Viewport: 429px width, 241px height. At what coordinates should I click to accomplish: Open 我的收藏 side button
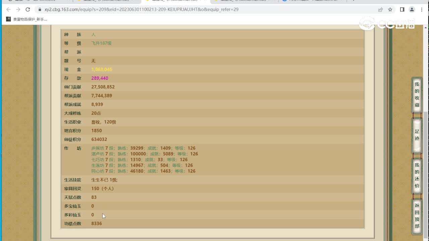pos(417,95)
